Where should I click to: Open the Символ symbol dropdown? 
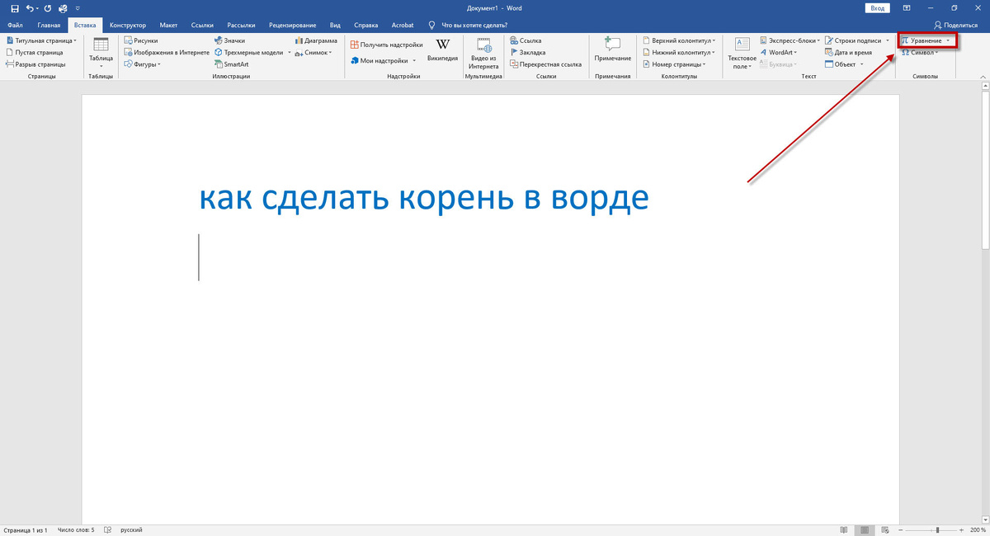[920, 52]
